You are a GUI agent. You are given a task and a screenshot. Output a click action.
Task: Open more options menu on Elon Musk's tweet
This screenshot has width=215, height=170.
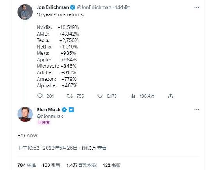click(197, 110)
